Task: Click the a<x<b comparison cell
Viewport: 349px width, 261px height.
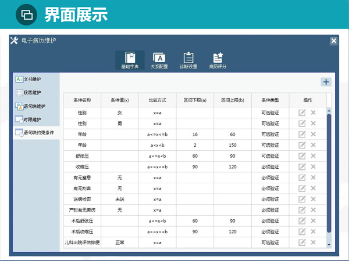Action: [x=158, y=145]
